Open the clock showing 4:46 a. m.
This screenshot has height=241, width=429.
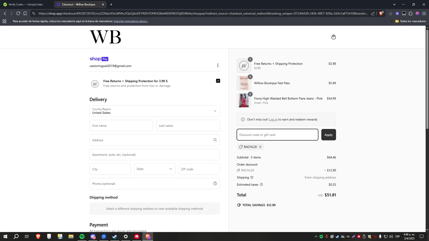[x=409, y=236]
